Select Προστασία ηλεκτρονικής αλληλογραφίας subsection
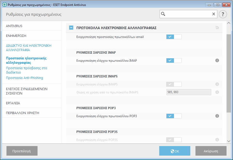 (26, 60)
